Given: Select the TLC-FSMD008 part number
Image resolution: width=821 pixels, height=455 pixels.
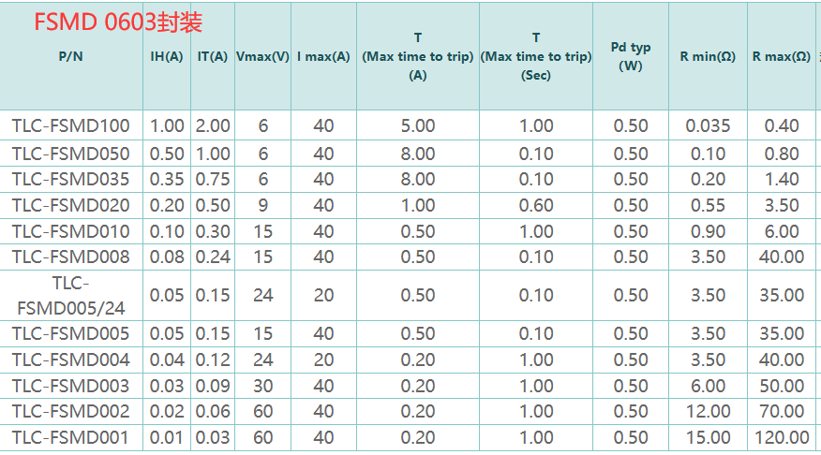Looking at the screenshot, I should (x=71, y=257).
